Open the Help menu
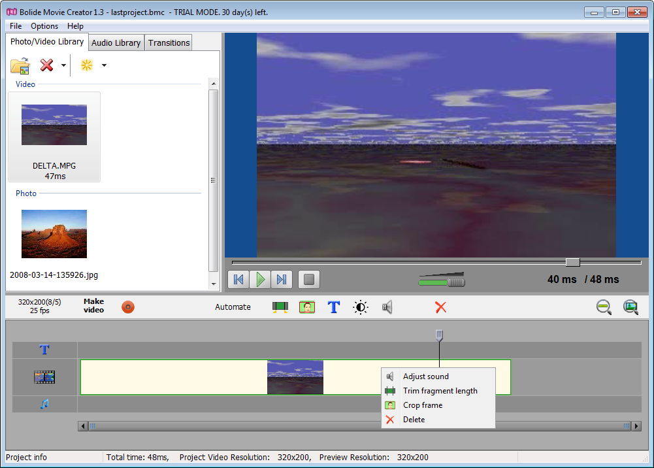The height and width of the screenshot is (468, 654). 75,26
